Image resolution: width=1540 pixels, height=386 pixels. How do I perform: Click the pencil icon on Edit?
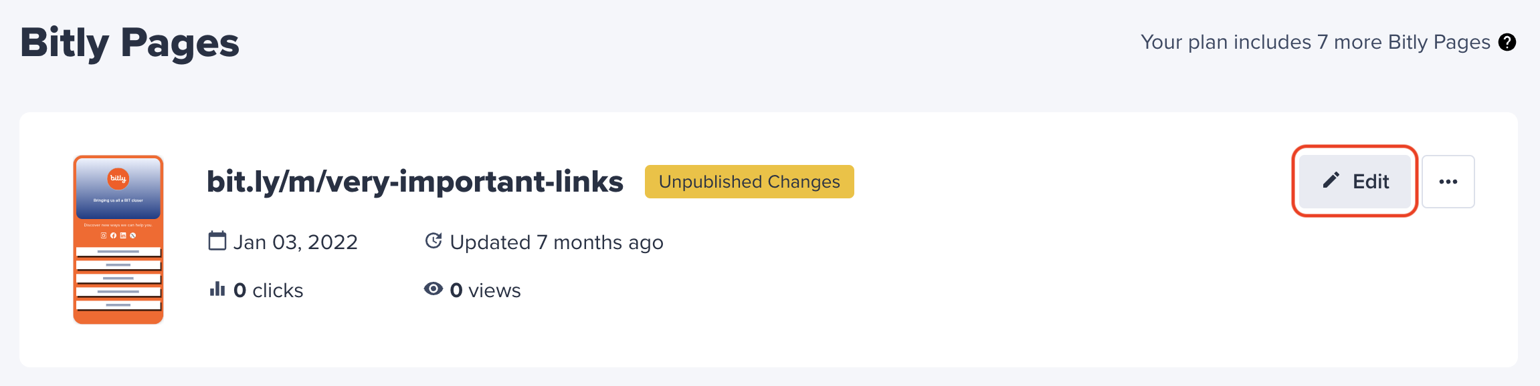pyautogui.click(x=1331, y=180)
